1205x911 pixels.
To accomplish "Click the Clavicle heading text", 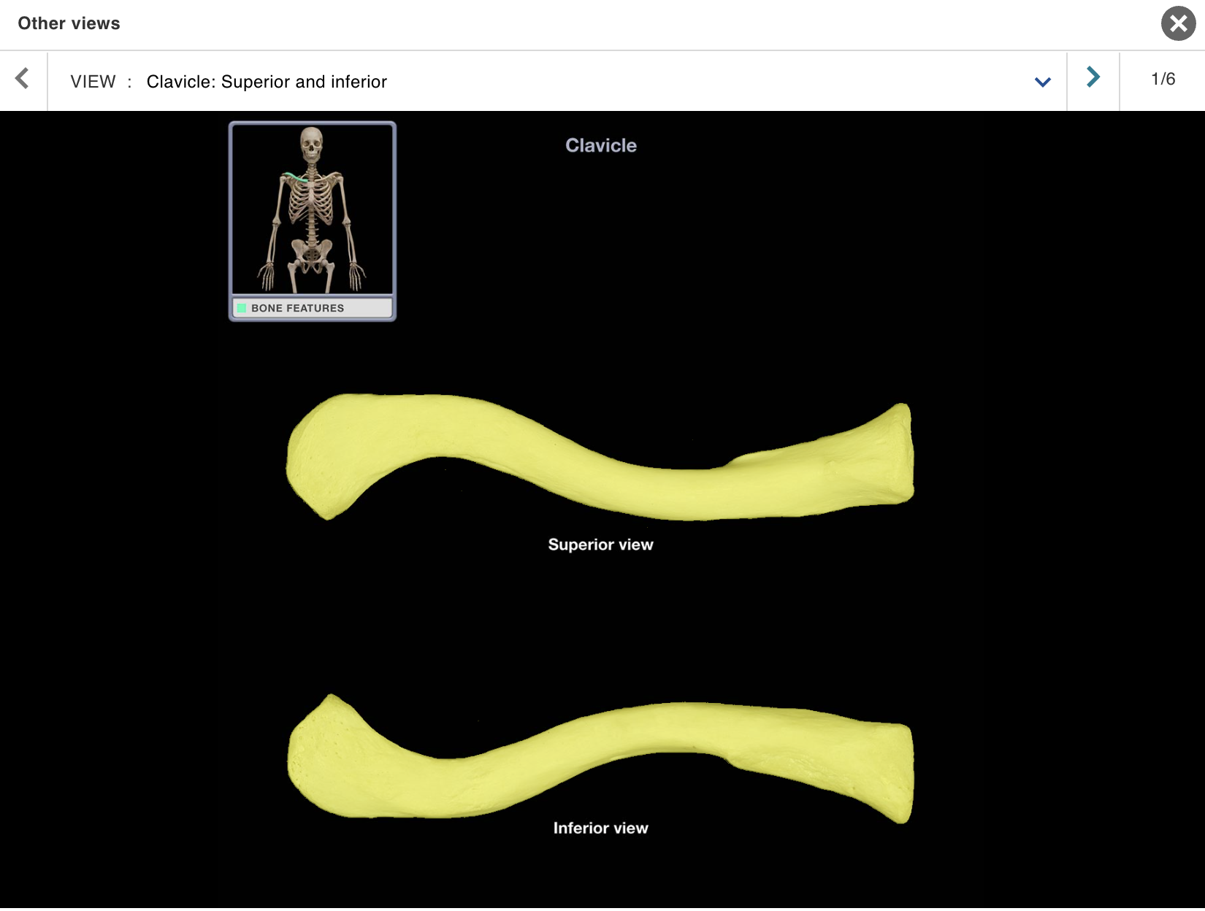I will coord(600,145).
